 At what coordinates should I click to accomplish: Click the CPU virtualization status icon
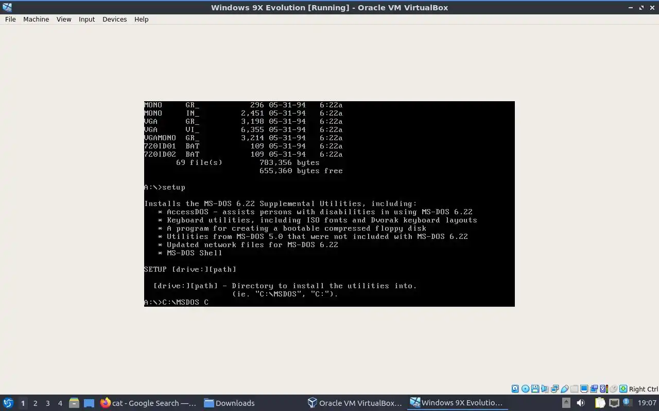click(603, 389)
